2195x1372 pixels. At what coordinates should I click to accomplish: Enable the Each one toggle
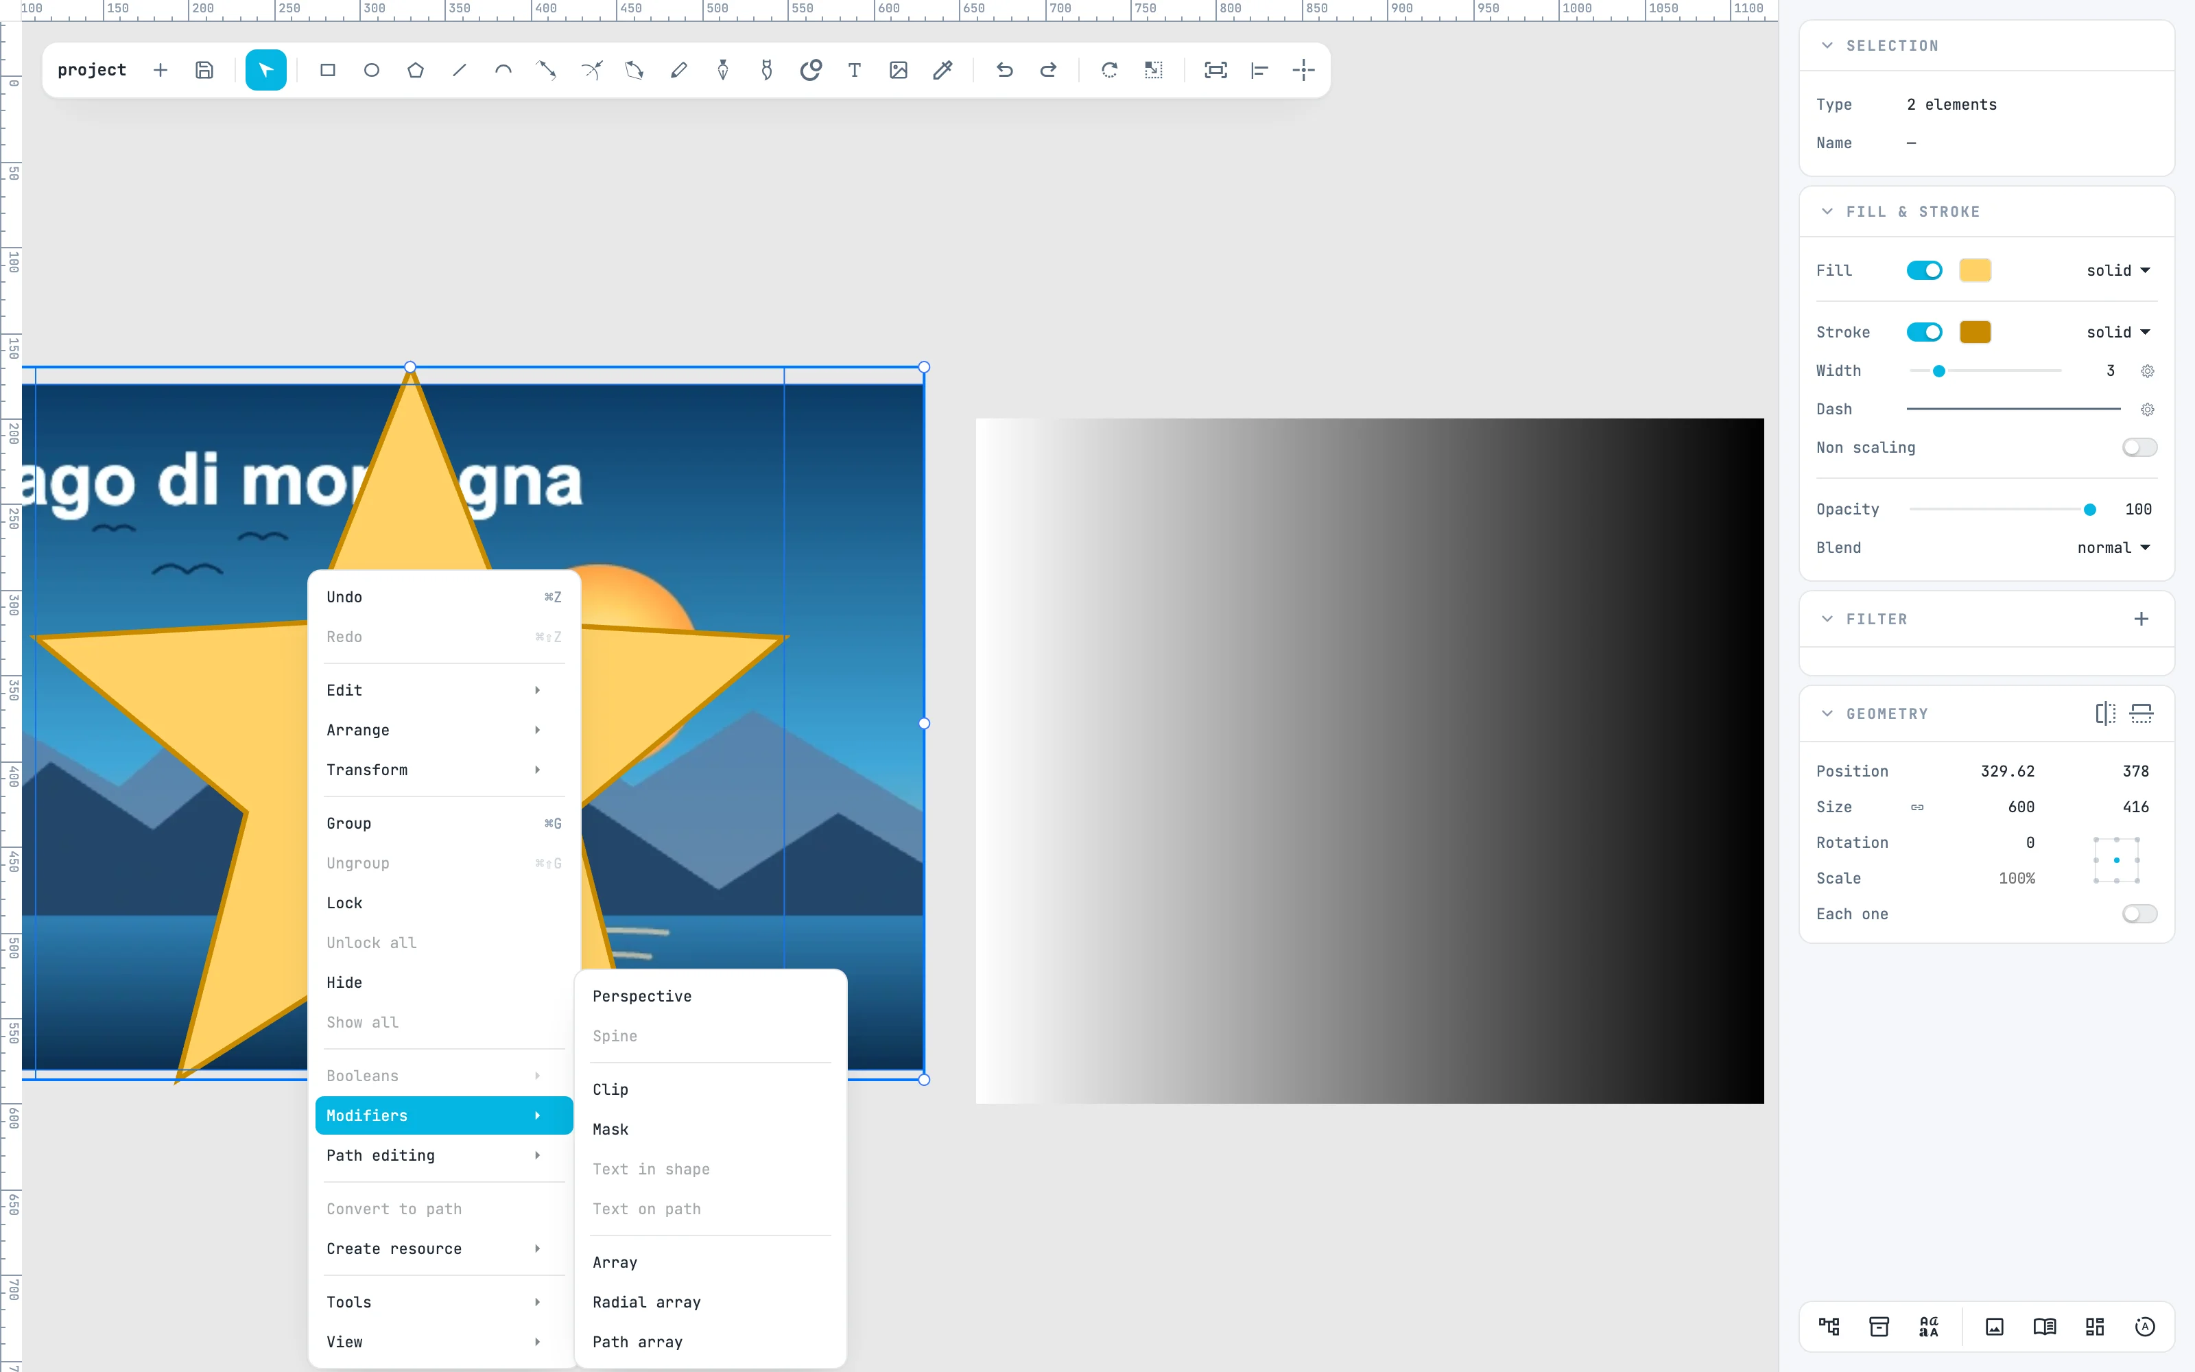[x=2139, y=914]
